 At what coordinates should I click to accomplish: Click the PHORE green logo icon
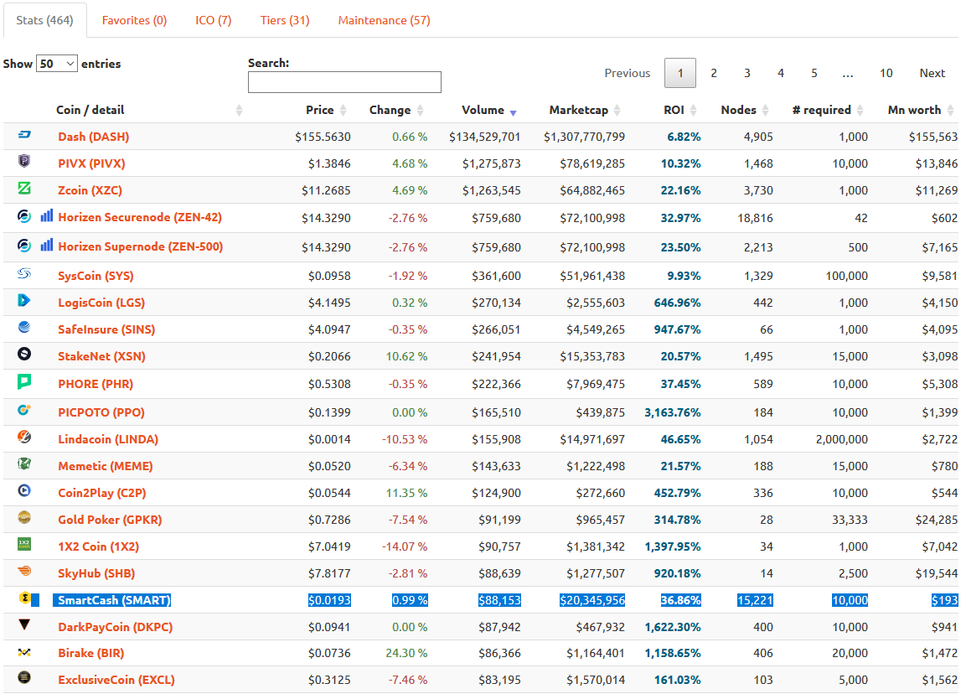pos(24,381)
